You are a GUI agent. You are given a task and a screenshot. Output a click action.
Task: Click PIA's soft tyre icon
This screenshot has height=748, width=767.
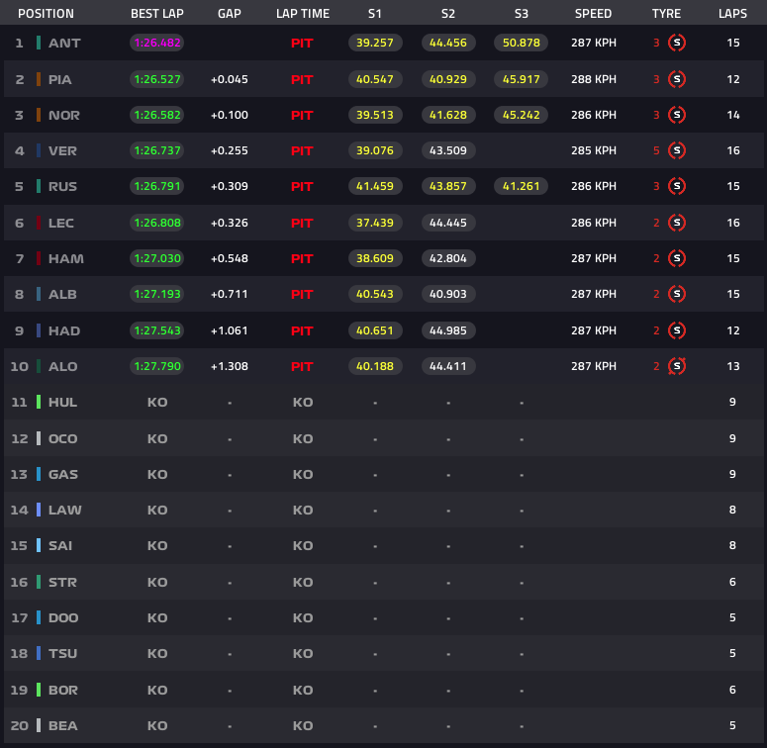click(x=677, y=79)
